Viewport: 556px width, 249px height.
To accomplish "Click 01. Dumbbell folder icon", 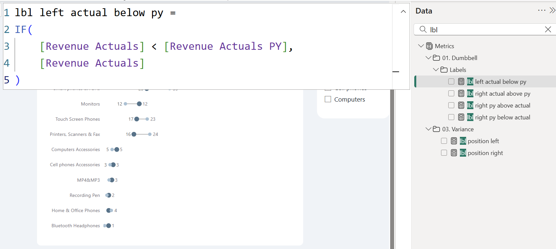I will pyautogui.click(x=436, y=58).
